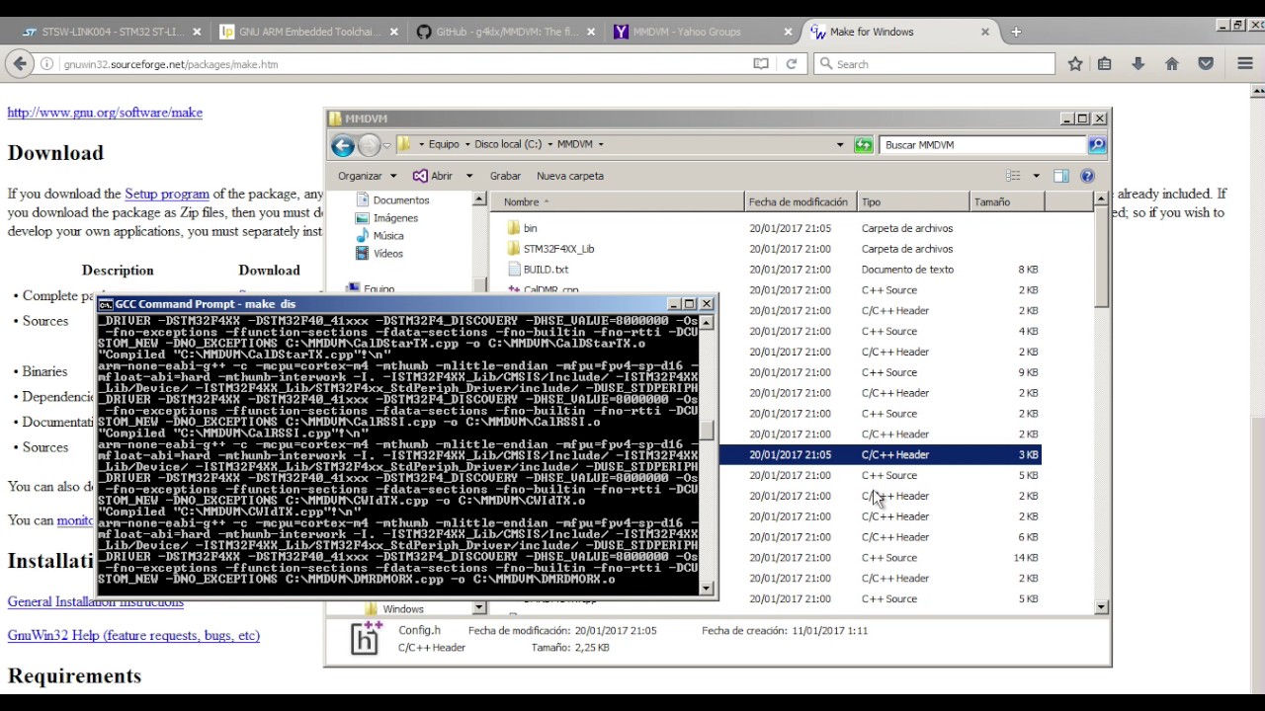
Task: Close the GNU ARM Embedded Toolchain tab
Action: [x=394, y=32]
